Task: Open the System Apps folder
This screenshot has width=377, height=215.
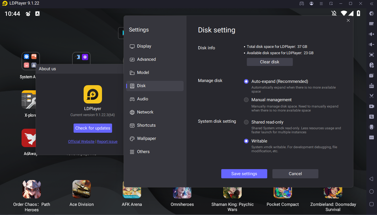Action: point(31,61)
